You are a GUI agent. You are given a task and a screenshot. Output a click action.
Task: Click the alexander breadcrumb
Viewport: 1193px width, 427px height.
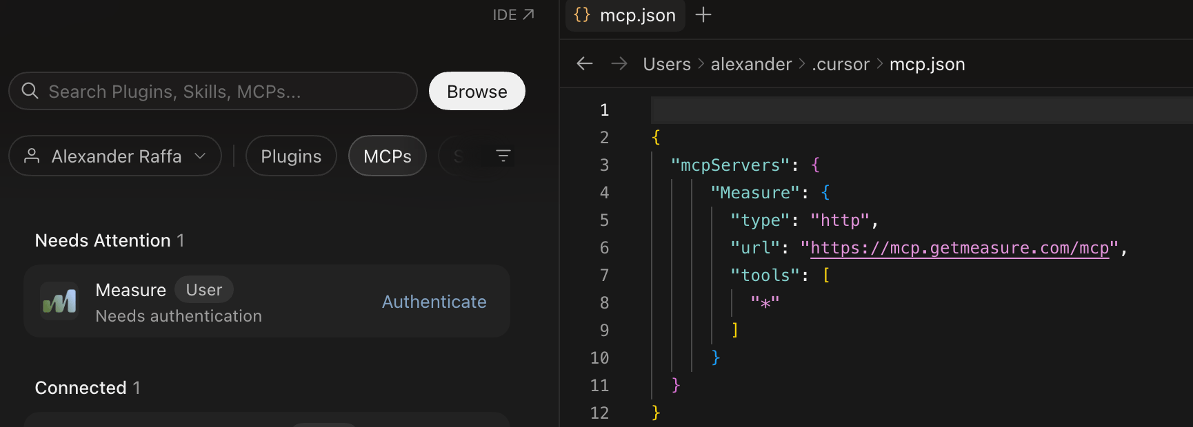click(751, 64)
